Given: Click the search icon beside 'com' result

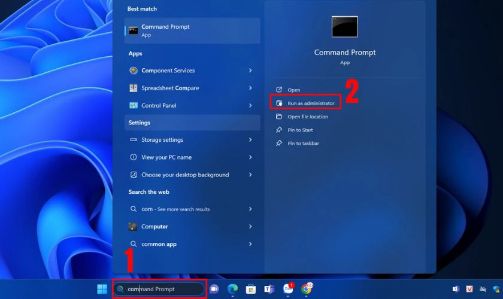Looking at the screenshot, I should 134,209.
